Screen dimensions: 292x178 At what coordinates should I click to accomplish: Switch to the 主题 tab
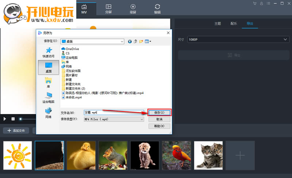pos(218,23)
